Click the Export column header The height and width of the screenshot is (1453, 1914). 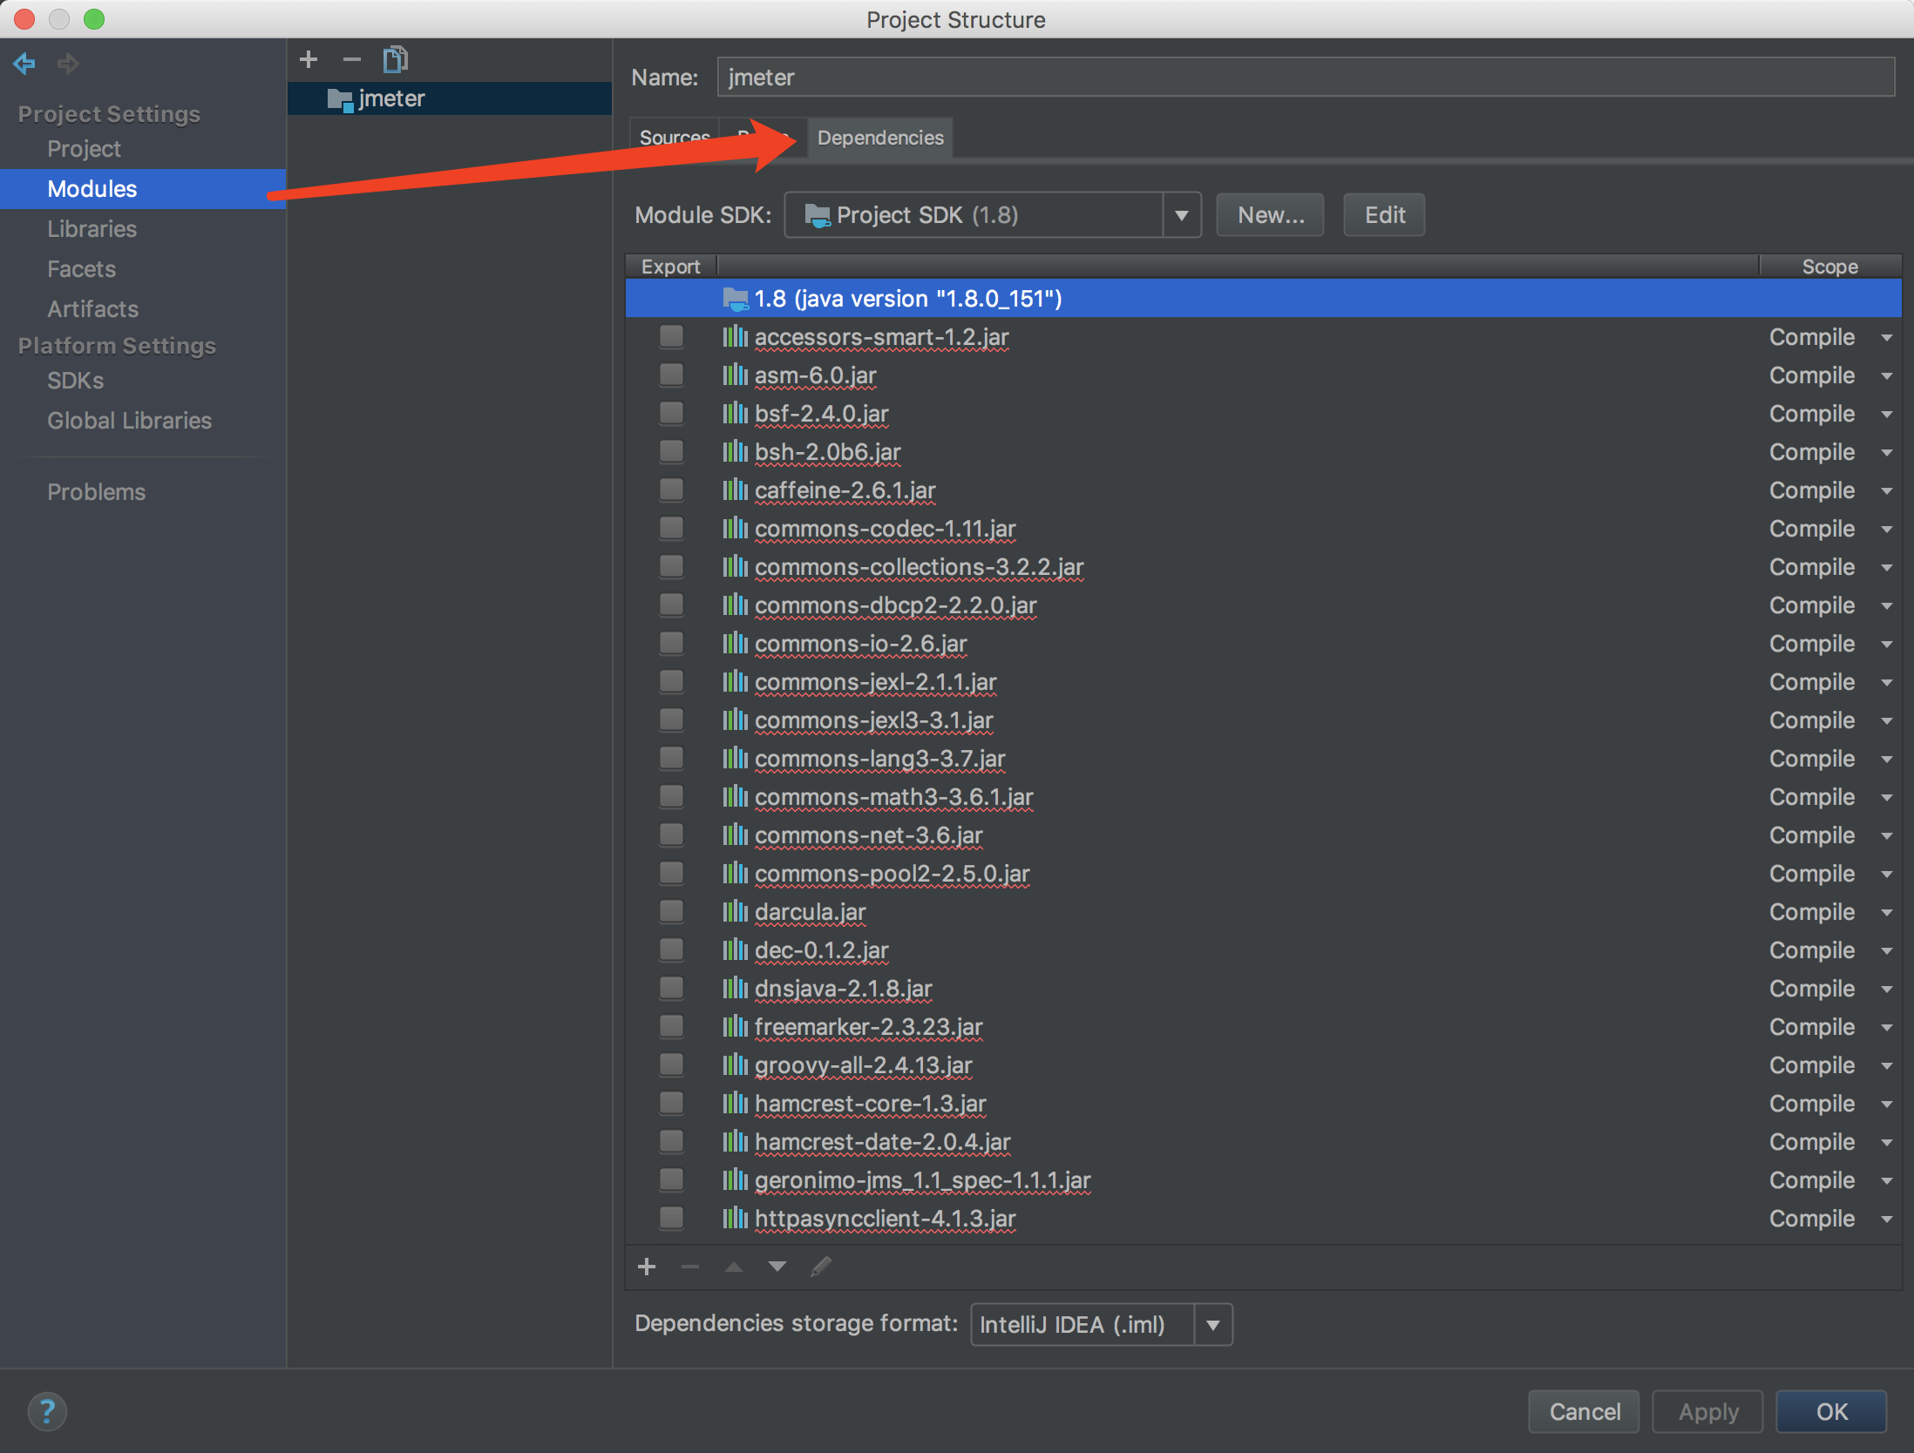coord(670,267)
